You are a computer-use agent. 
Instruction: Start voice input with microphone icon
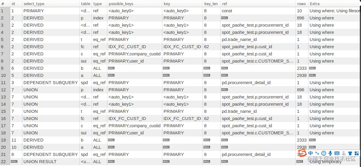coord(330,153)
